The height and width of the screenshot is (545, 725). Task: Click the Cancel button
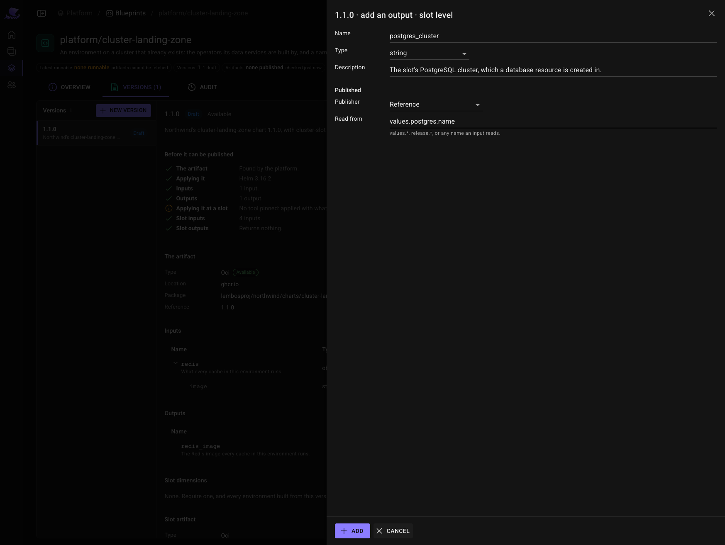[393, 531]
